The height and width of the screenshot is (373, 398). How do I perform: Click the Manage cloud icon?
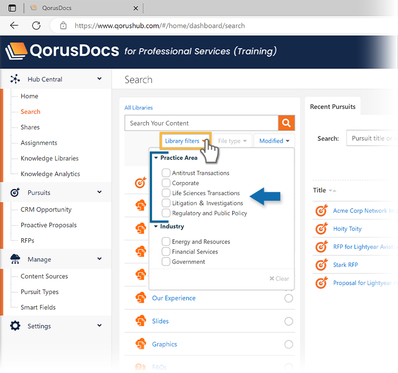(x=15, y=259)
